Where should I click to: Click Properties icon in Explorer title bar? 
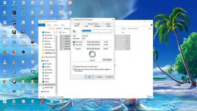tap(44, 22)
